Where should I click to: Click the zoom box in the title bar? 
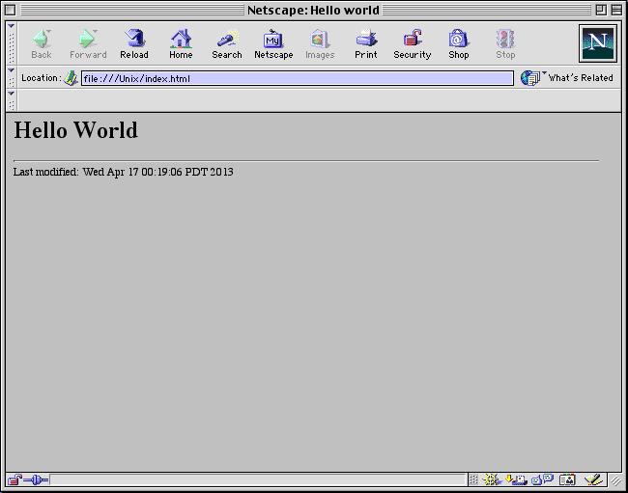(601, 10)
